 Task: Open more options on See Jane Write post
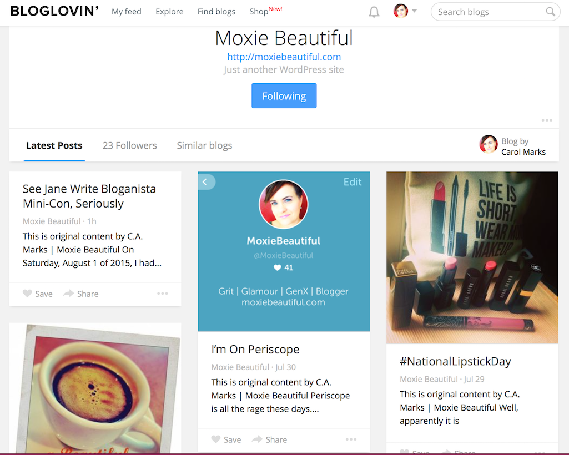click(162, 293)
